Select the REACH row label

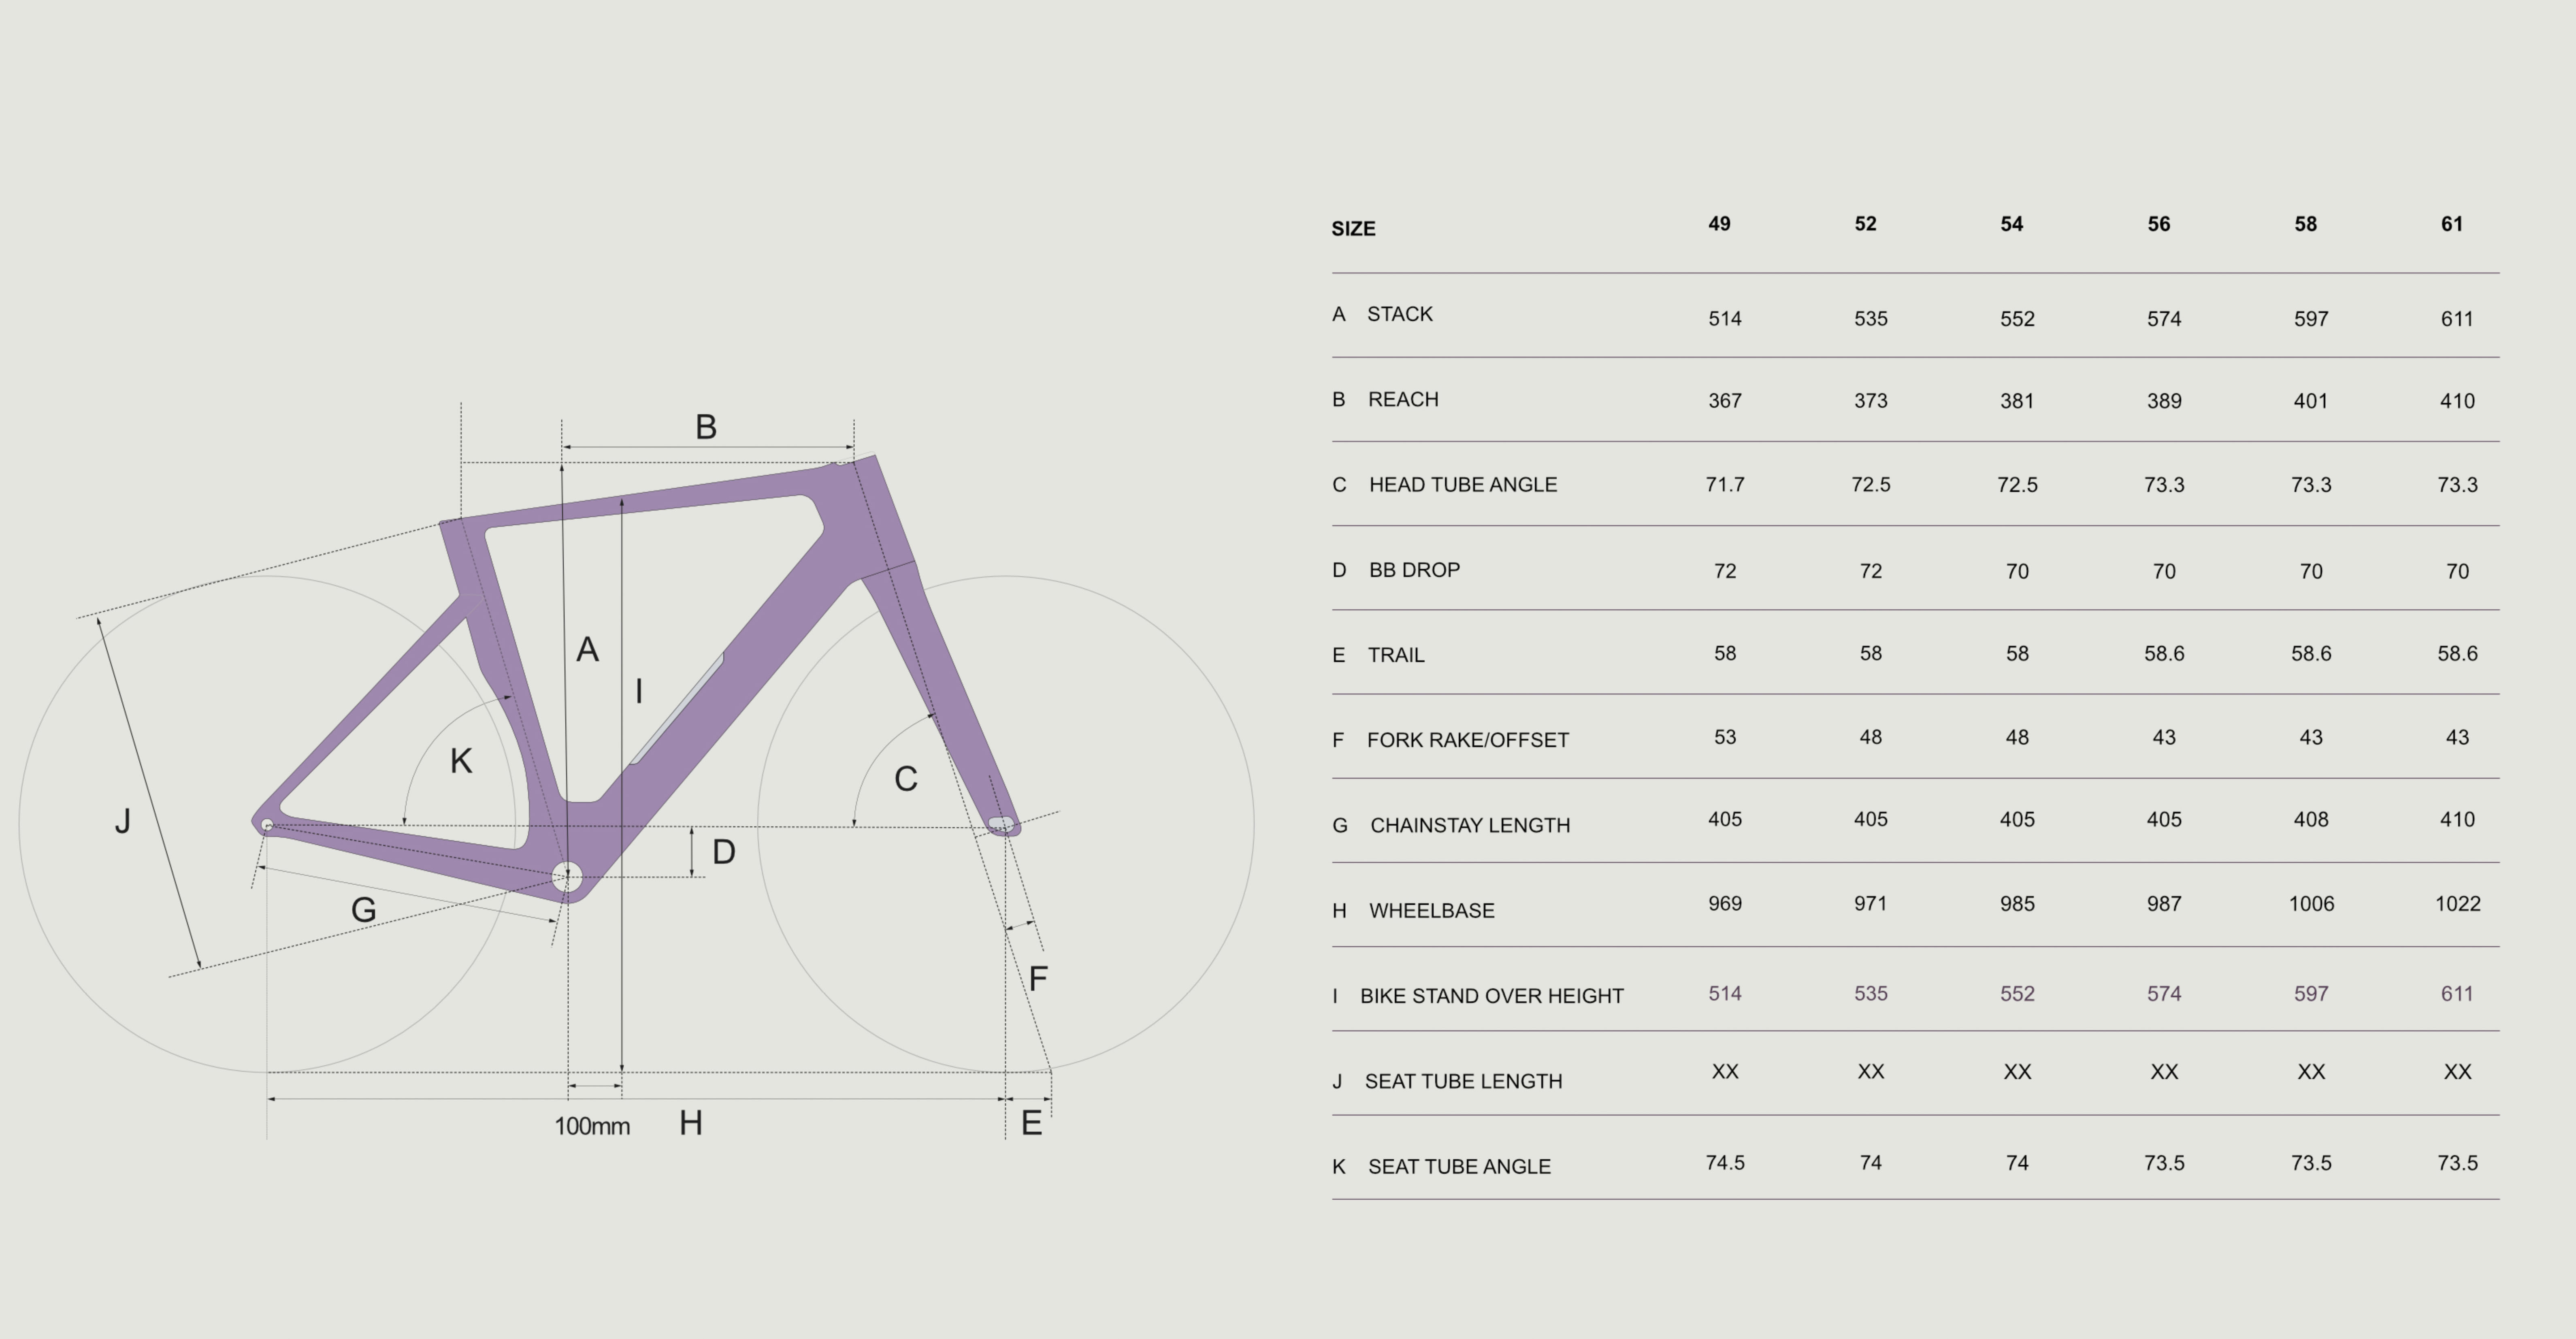tap(1402, 399)
